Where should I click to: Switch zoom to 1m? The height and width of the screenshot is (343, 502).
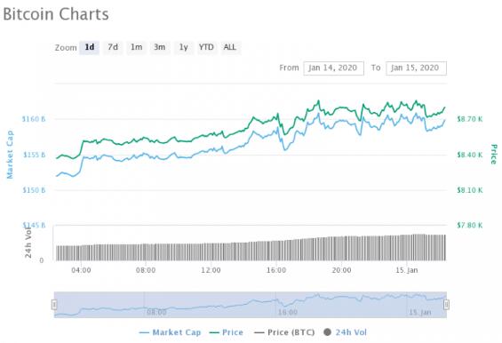tap(137, 47)
